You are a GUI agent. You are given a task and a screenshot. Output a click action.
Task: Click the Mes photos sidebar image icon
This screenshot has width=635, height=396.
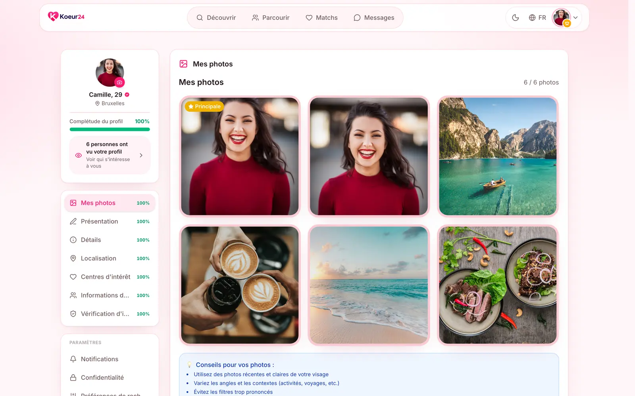tap(73, 203)
